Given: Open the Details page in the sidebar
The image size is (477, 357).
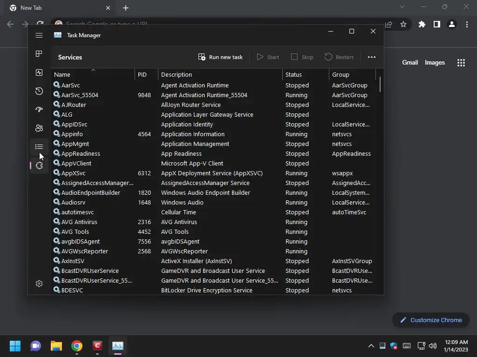Looking at the screenshot, I should click(x=39, y=146).
